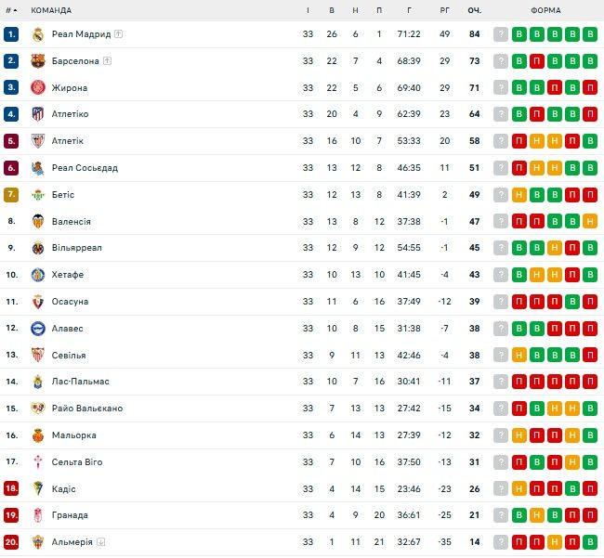The width and height of the screenshot is (604, 558).
Task: Sort table by the РГ column header
Action: pyautogui.click(x=444, y=10)
